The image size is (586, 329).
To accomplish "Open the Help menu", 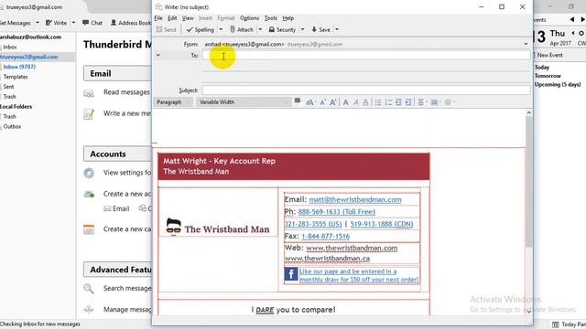I will click(x=288, y=18).
